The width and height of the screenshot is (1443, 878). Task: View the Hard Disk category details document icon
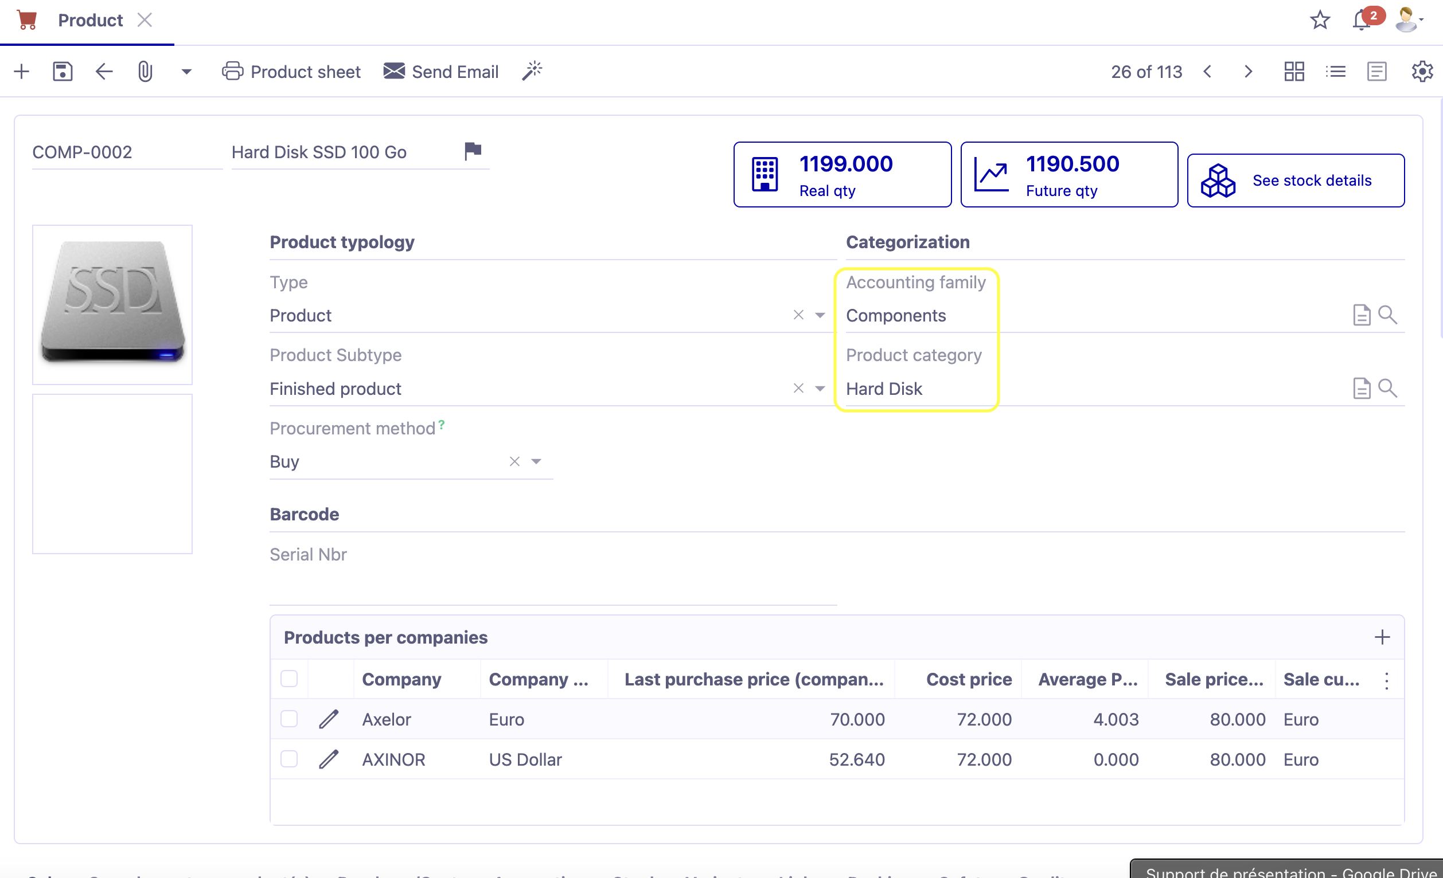[x=1362, y=388]
